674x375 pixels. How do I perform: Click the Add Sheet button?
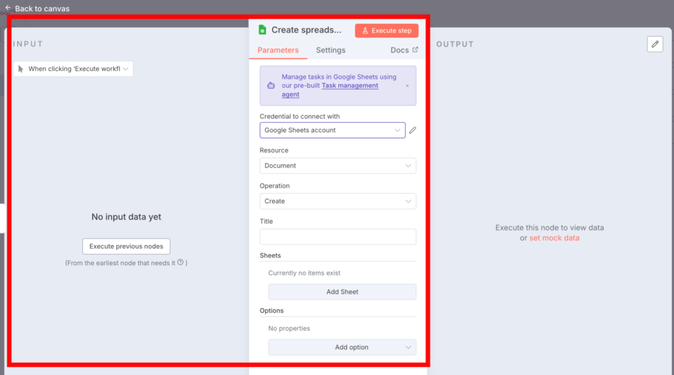point(342,292)
